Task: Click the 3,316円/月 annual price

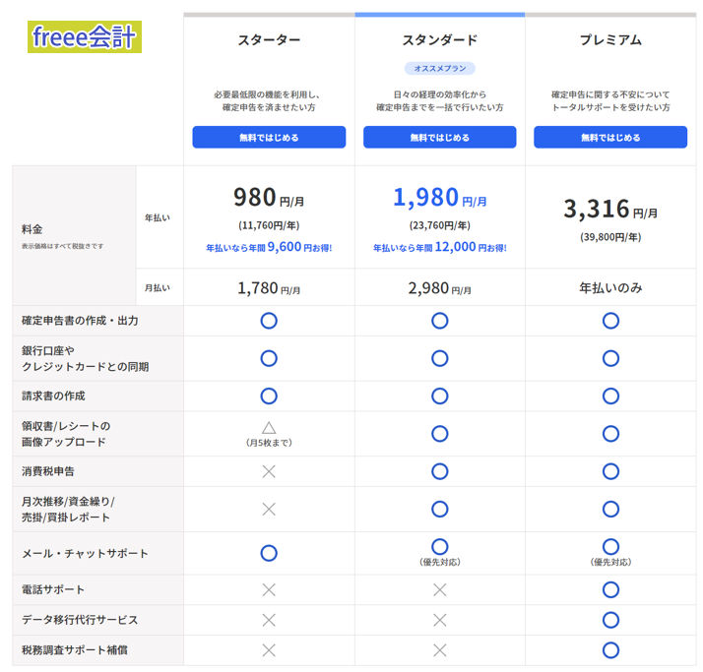Action: point(610,210)
